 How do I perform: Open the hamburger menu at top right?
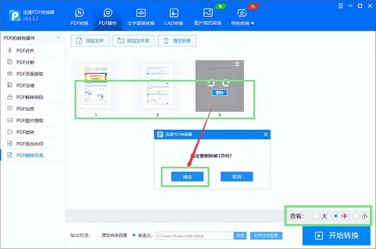click(x=340, y=6)
